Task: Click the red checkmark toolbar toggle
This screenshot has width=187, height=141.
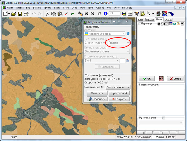Action: 66,14
